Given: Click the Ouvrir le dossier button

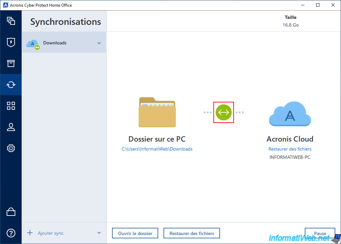Looking at the screenshot, I should (x=135, y=233).
